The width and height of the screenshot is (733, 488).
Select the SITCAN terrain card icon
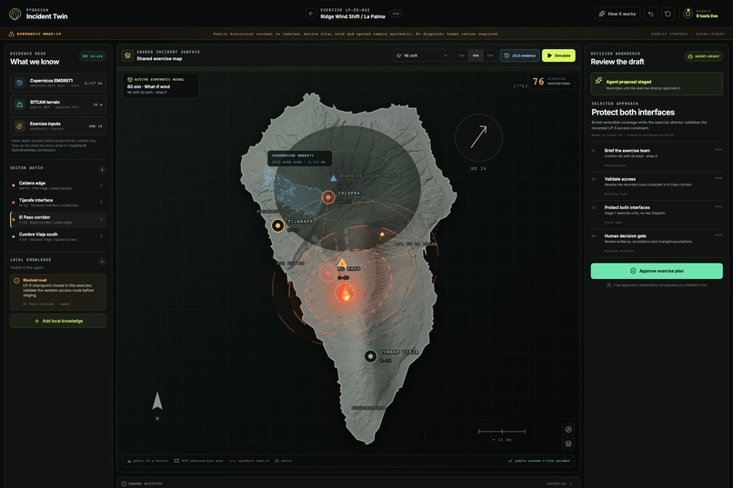(x=20, y=105)
